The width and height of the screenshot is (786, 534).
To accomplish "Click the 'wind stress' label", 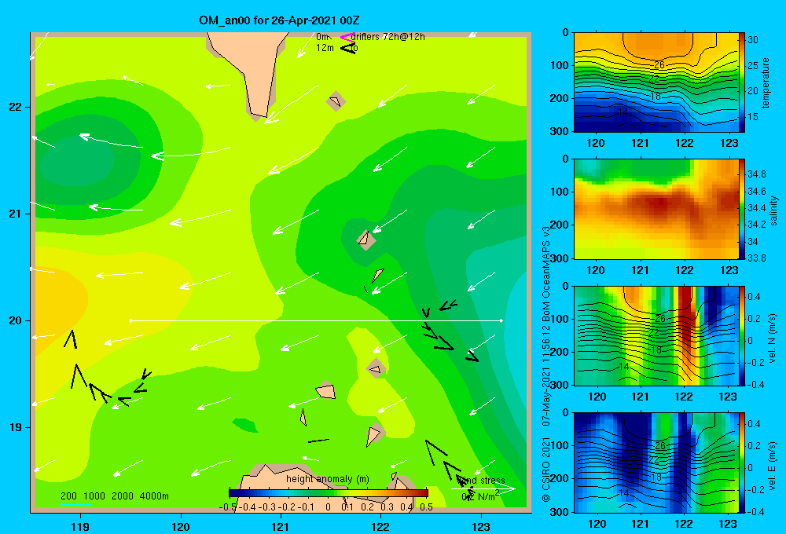I will point(481,481).
